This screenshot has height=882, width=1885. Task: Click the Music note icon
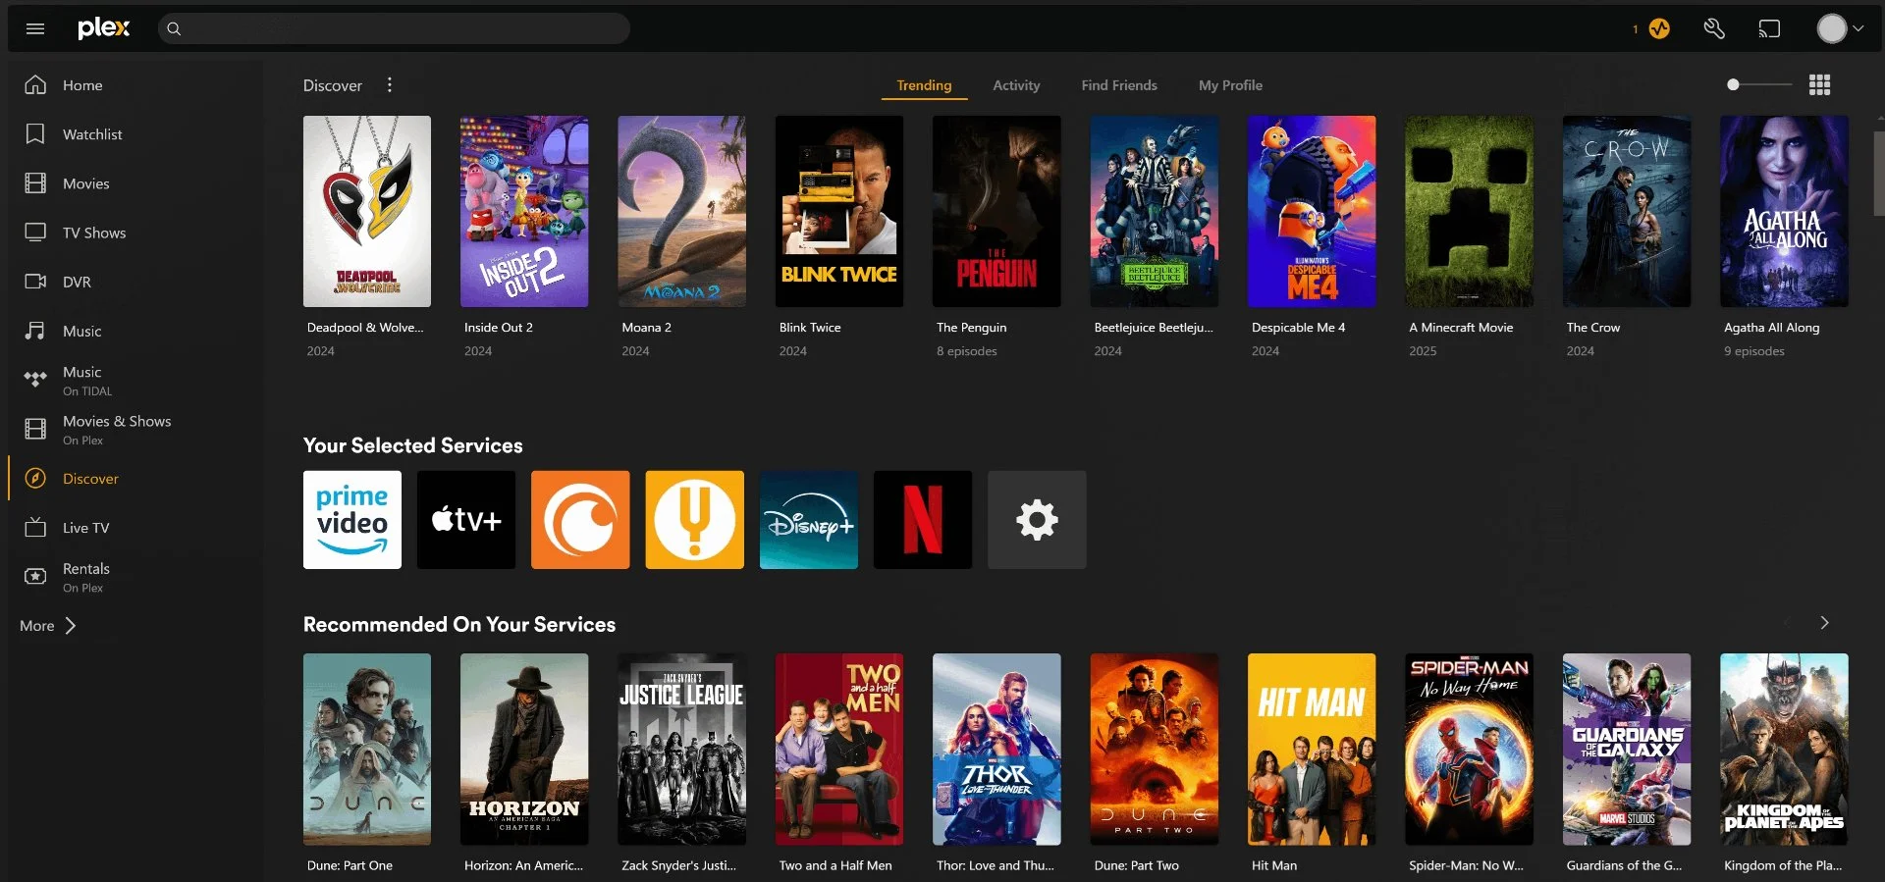35,331
